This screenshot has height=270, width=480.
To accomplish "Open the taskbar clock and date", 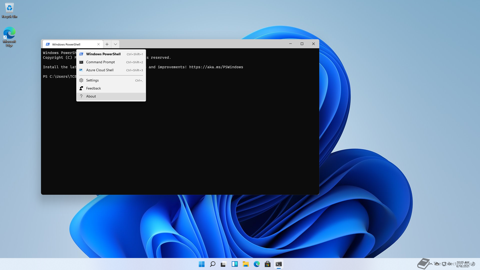I will [463, 264].
